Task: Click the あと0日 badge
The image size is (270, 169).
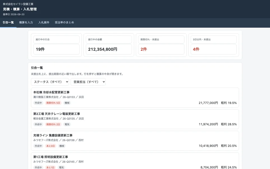Action: coord(50,146)
